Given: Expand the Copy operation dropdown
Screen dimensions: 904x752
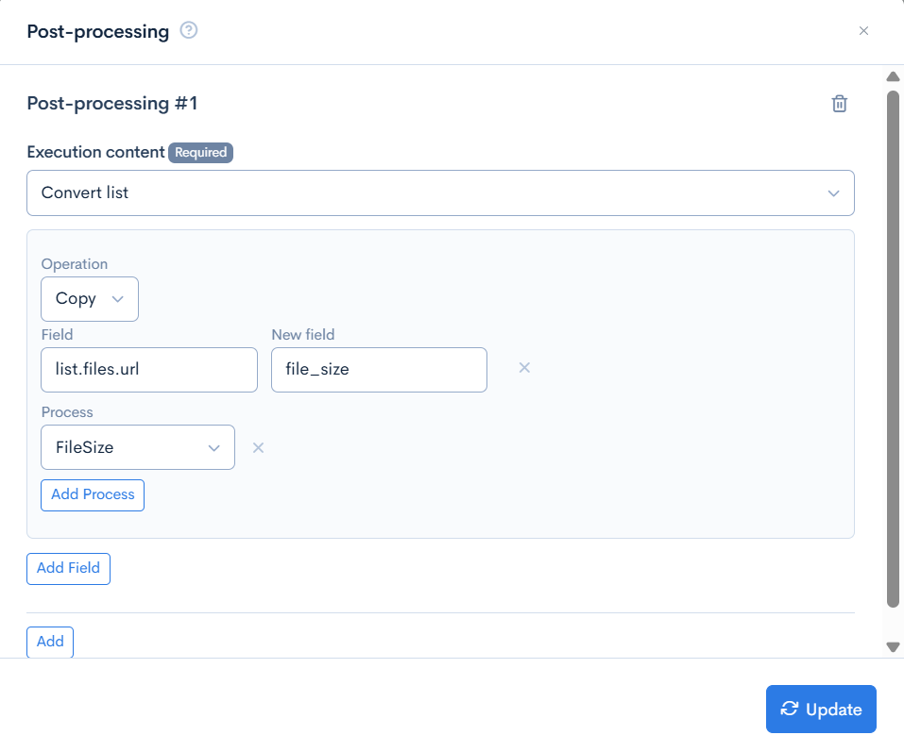Looking at the screenshot, I should [x=90, y=298].
